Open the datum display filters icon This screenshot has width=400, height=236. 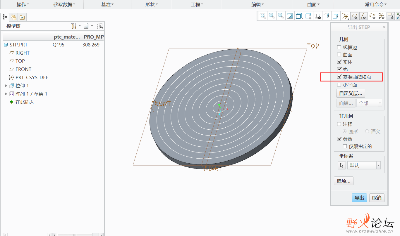345,16
